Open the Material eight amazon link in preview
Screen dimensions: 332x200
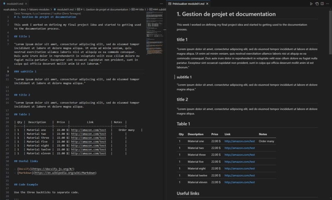coord(239,169)
